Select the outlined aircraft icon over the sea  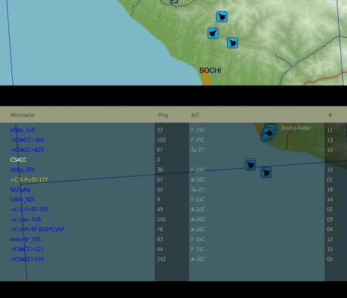(250, 164)
